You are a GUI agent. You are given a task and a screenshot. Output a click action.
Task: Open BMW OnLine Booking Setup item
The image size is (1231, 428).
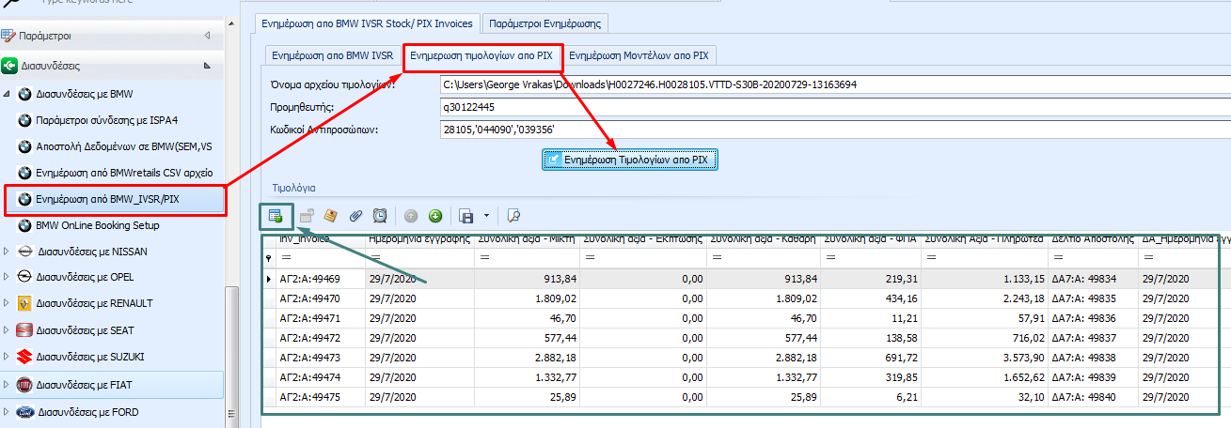[x=97, y=225]
